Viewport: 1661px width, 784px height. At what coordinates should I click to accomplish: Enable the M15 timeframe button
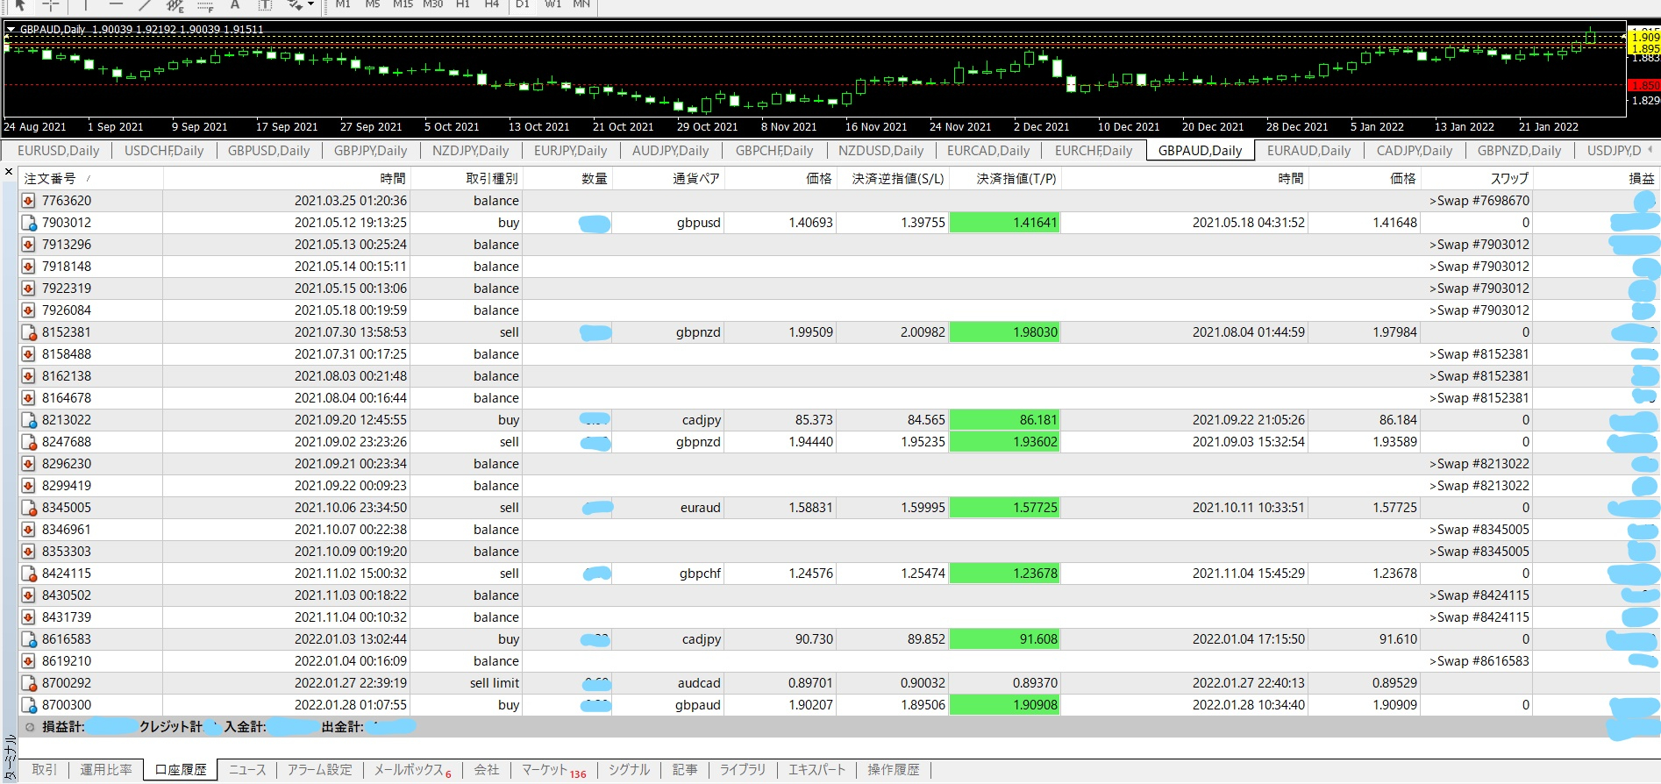[403, 4]
